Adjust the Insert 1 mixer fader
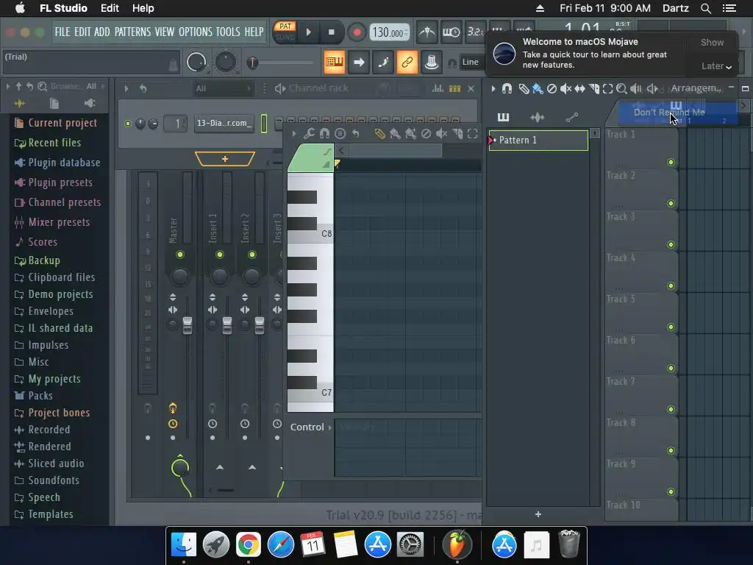753x565 pixels. [226, 325]
